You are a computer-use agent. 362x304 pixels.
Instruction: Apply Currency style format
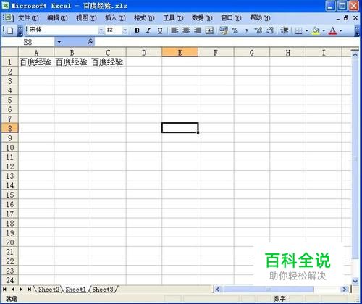(224, 30)
